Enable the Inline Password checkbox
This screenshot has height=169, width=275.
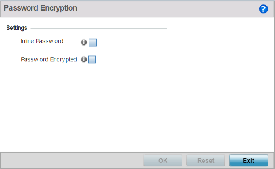pyautogui.click(x=93, y=43)
